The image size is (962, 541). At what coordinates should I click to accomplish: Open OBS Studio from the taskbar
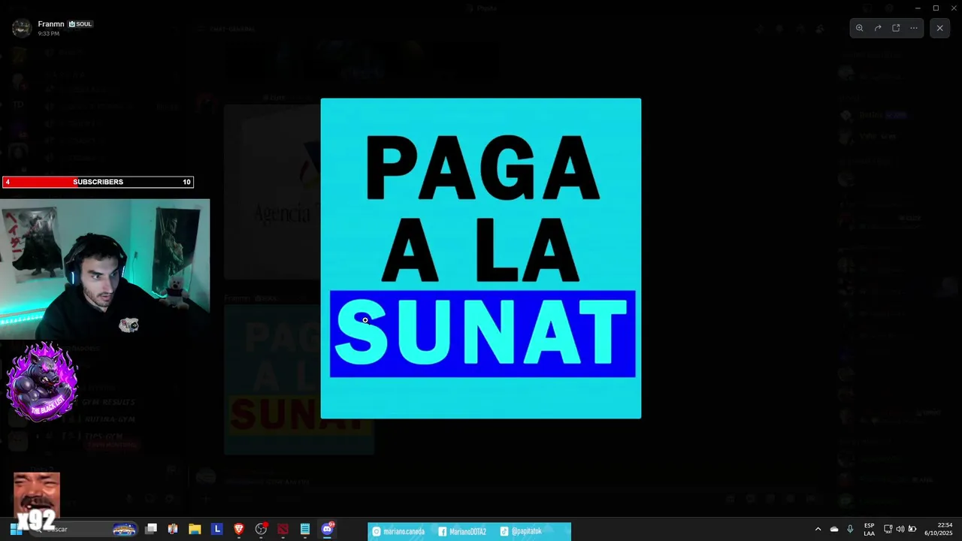point(261,529)
